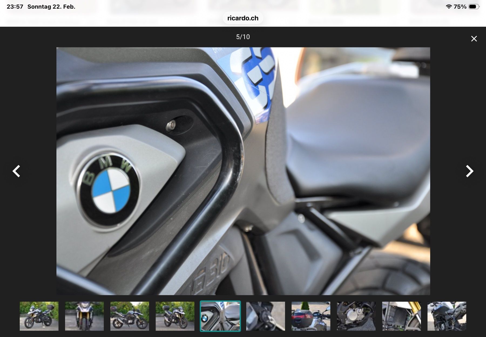Select ninth thumbnail showing radiator and fork

[x=401, y=316]
